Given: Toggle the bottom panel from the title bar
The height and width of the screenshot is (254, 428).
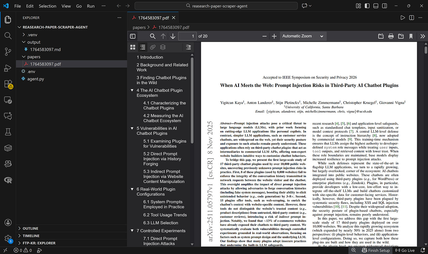Looking at the screenshot, I should pyautogui.click(x=376, y=6).
